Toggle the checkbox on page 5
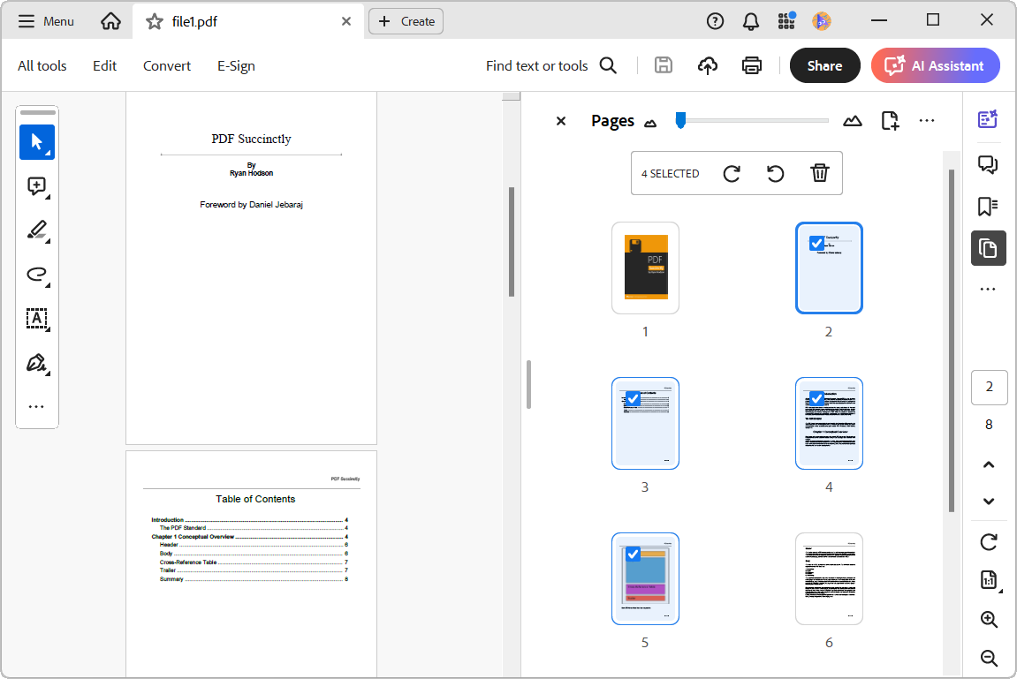 (633, 554)
